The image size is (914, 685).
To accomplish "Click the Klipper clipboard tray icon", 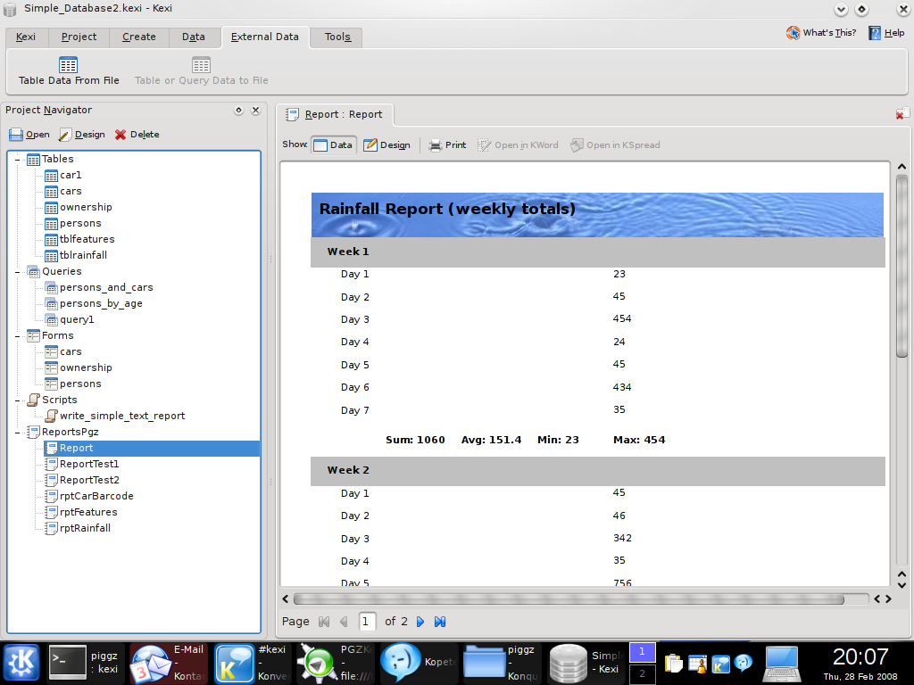I will [673, 664].
